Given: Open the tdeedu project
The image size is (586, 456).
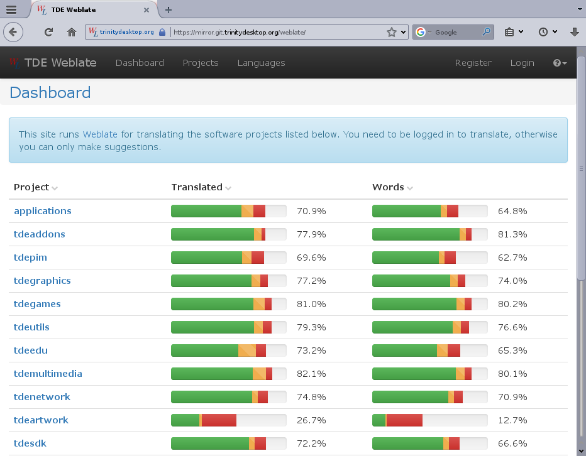Looking at the screenshot, I should point(31,350).
